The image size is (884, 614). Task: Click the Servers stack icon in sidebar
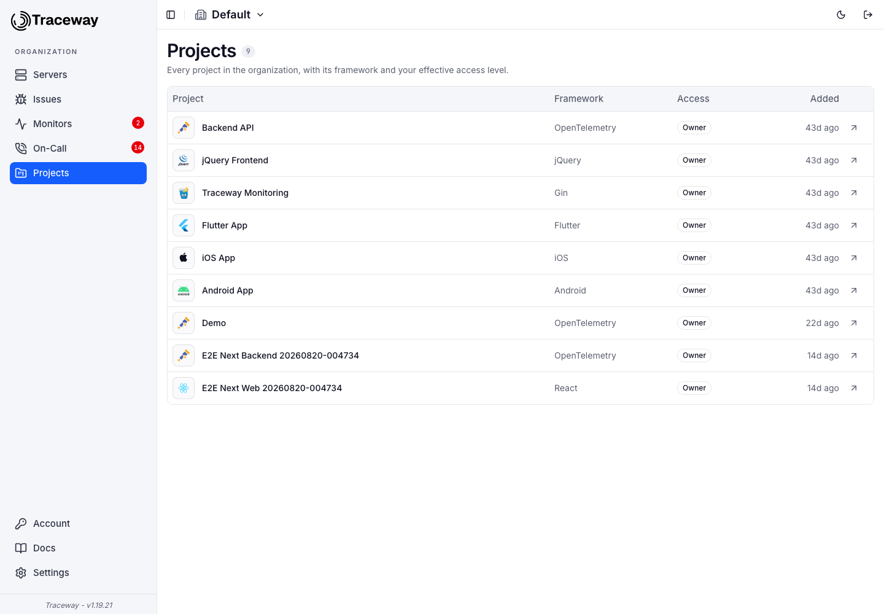[x=21, y=75]
